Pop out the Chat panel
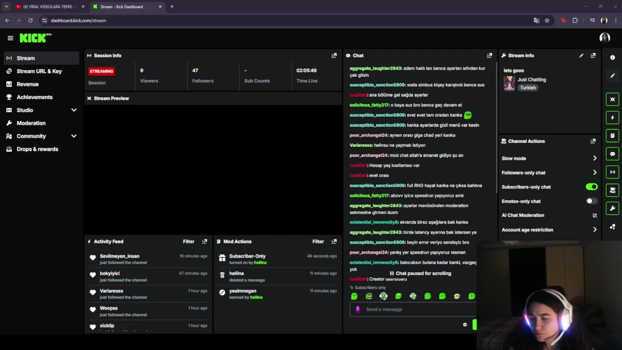The image size is (622, 350). (x=489, y=55)
